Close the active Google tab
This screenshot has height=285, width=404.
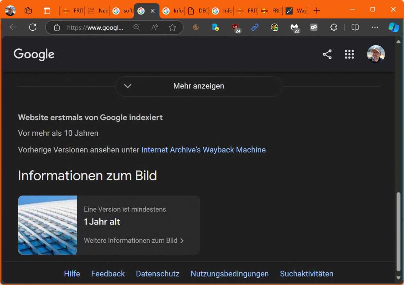[x=153, y=11]
